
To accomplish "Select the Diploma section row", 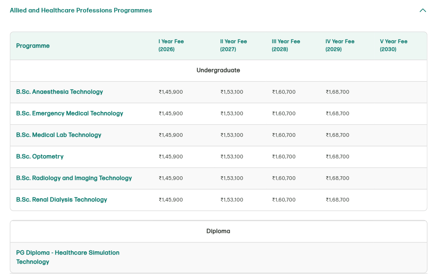I will pos(219,231).
